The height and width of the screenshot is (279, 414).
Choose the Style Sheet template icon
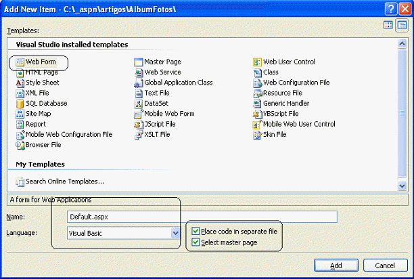20,83
